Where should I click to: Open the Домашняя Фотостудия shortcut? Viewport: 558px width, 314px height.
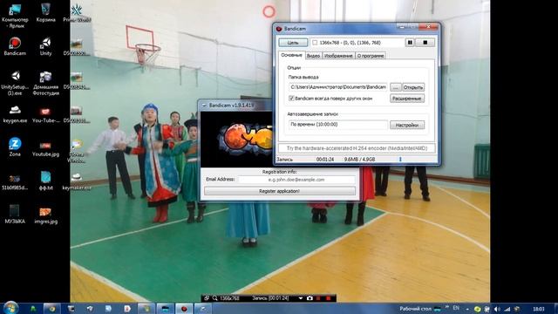[45, 83]
